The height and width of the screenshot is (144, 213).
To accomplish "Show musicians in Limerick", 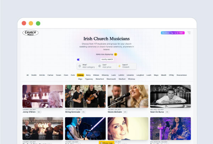I will coord(130,75).
